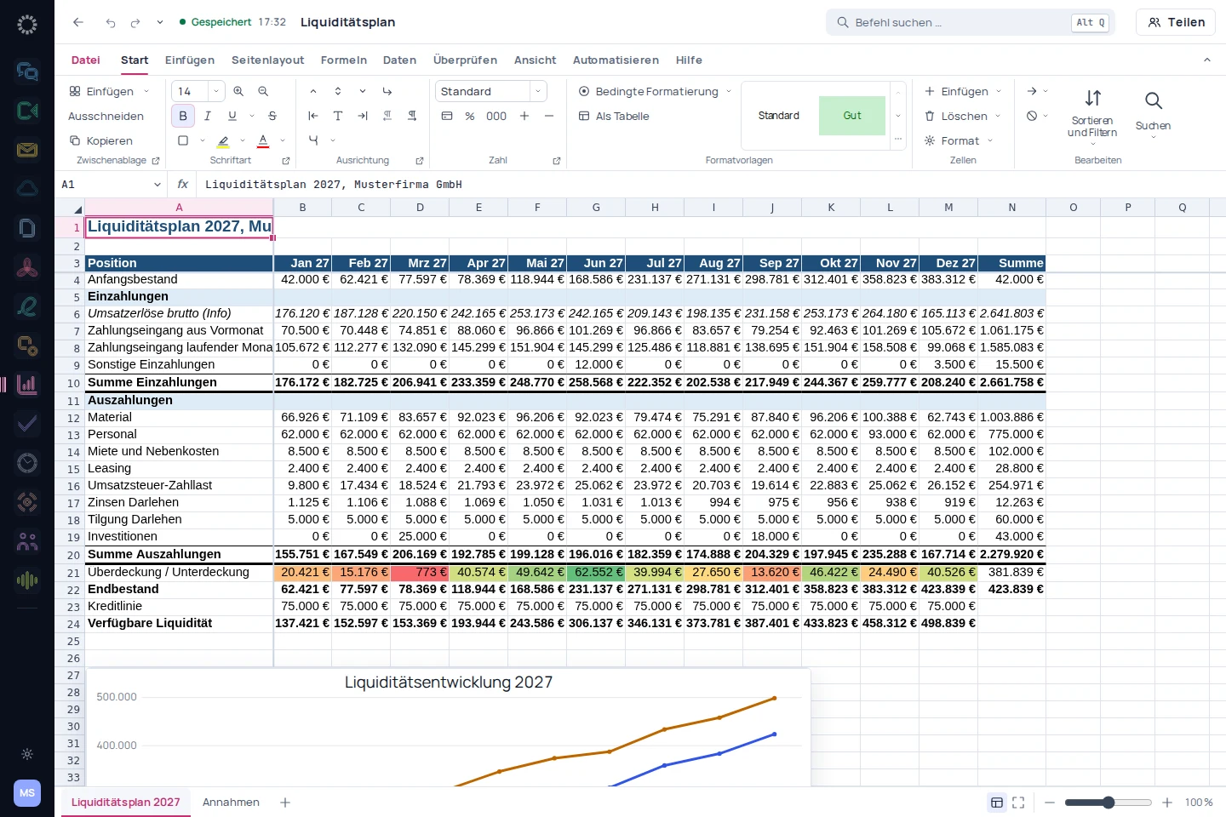Add a new sheet with plus icon
This screenshot has width=1226, height=817.
coord(285,803)
